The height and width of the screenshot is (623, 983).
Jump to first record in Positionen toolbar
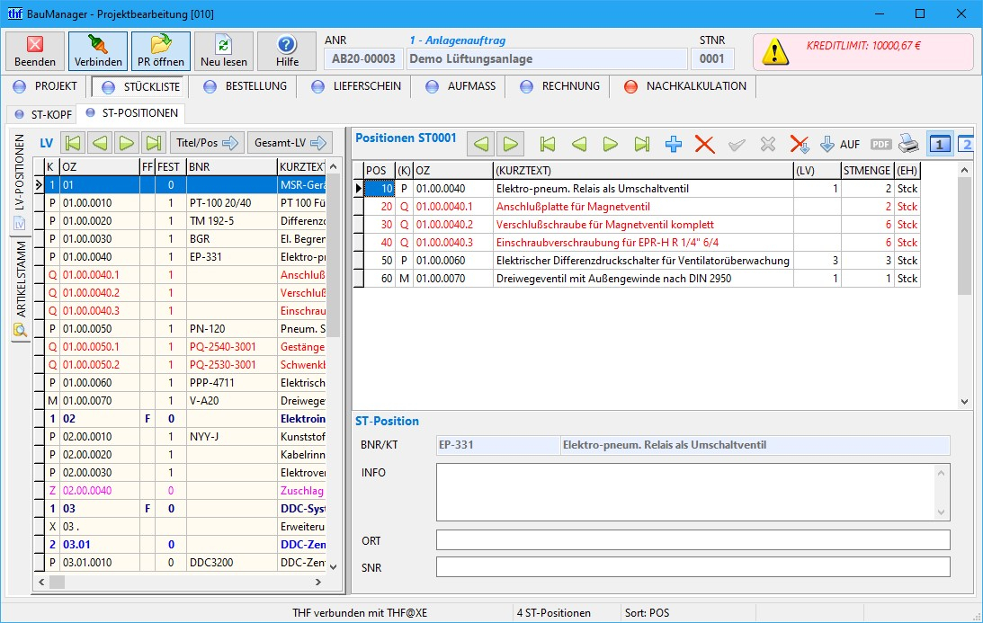pyautogui.click(x=546, y=144)
